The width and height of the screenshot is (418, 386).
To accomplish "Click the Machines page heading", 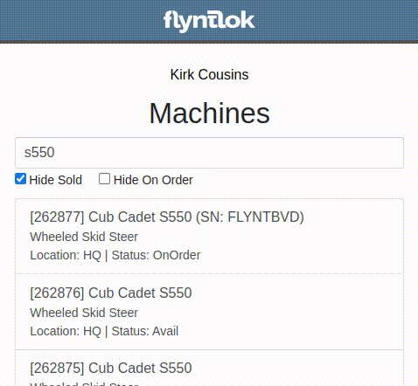I will click(x=209, y=113).
